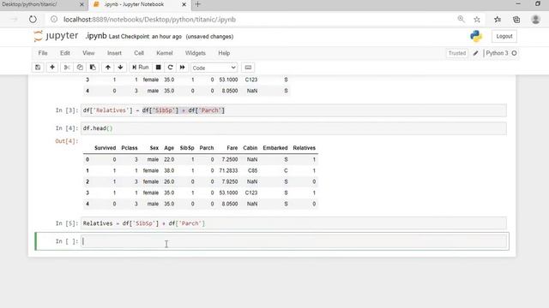Switch to .ipynb - Jupyter Notebook tab
Image resolution: width=549 pixels, height=308 pixels.
pyautogui.click(x=135, y=4)
